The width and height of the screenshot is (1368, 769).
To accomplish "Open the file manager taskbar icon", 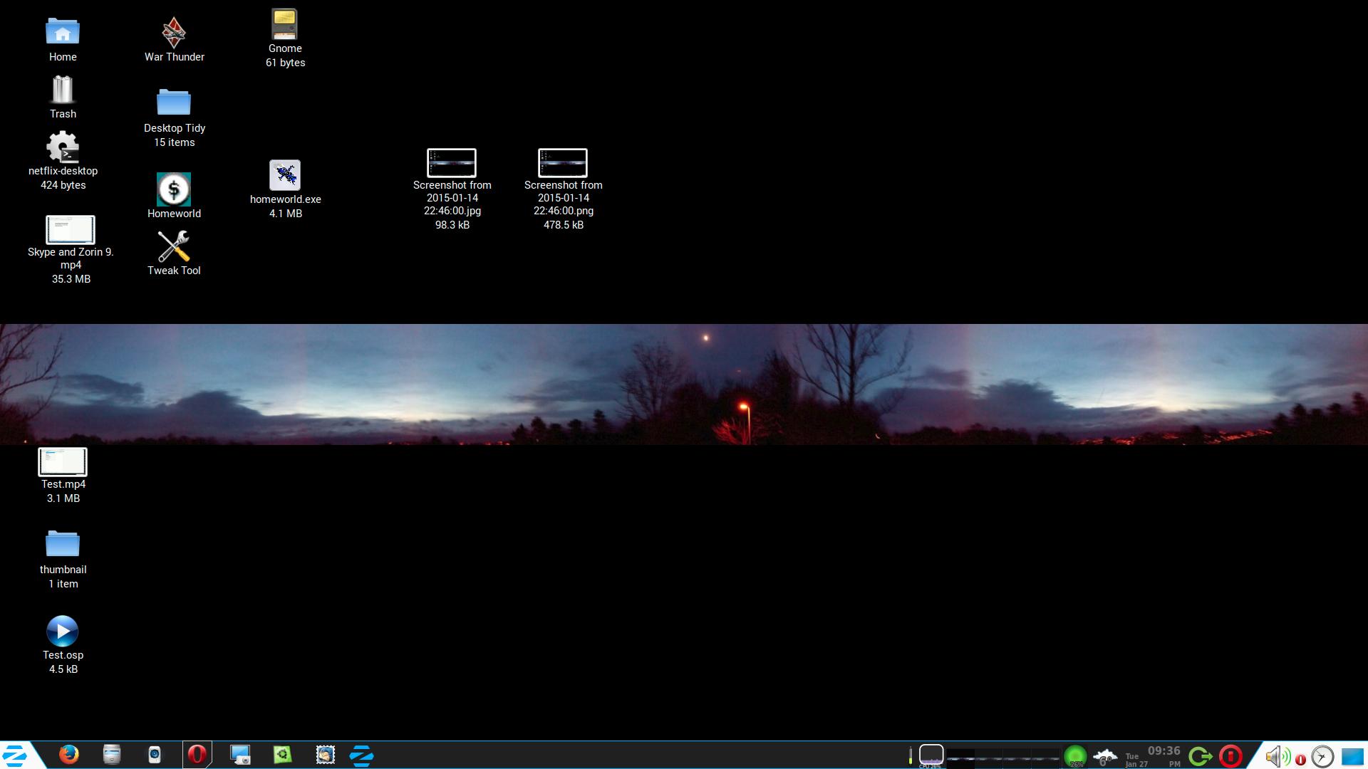I will click(112, 754).
